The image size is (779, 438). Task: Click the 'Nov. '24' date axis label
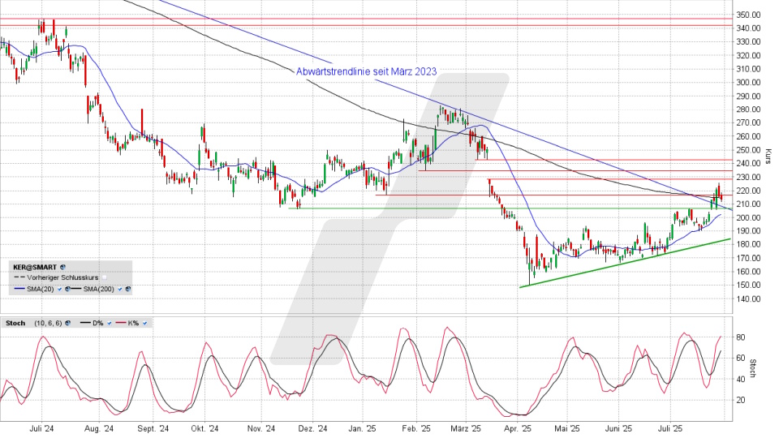coord(261,428)
